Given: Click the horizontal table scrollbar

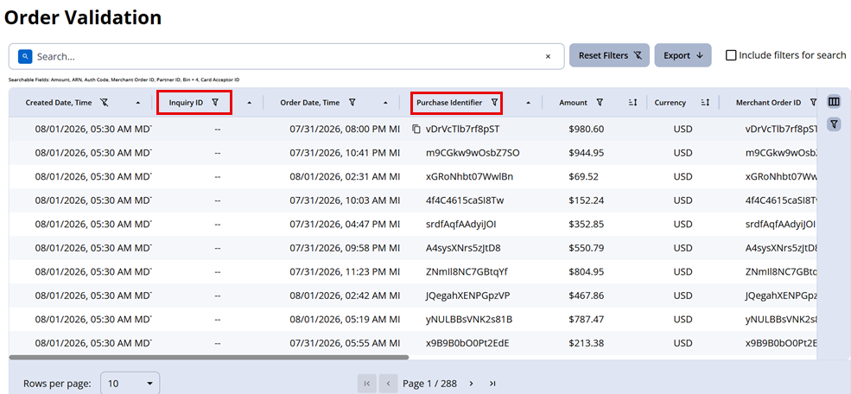Looking at the screenshot, I should tap(209, 358).
